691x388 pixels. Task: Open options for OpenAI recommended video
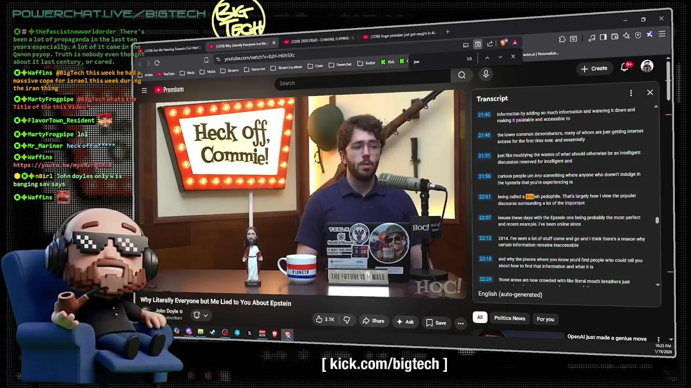pyautogui.click(x=658, y=339)
